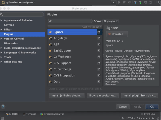Viewport: 161px width, 120px height.
Task: Click the UTF-8 encoding widget
Action: tap(131, 118)
